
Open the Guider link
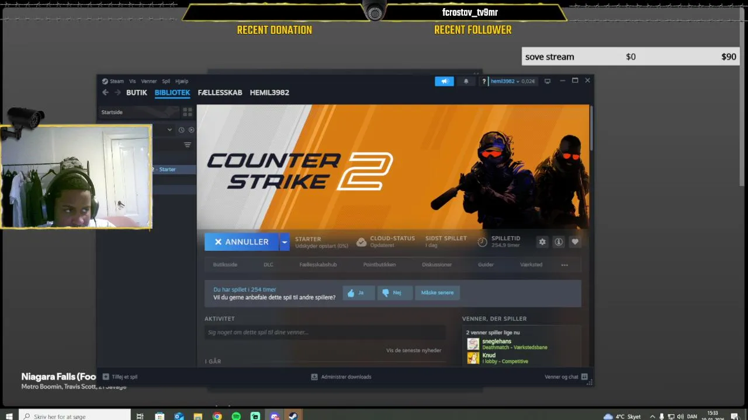point(486,264)
